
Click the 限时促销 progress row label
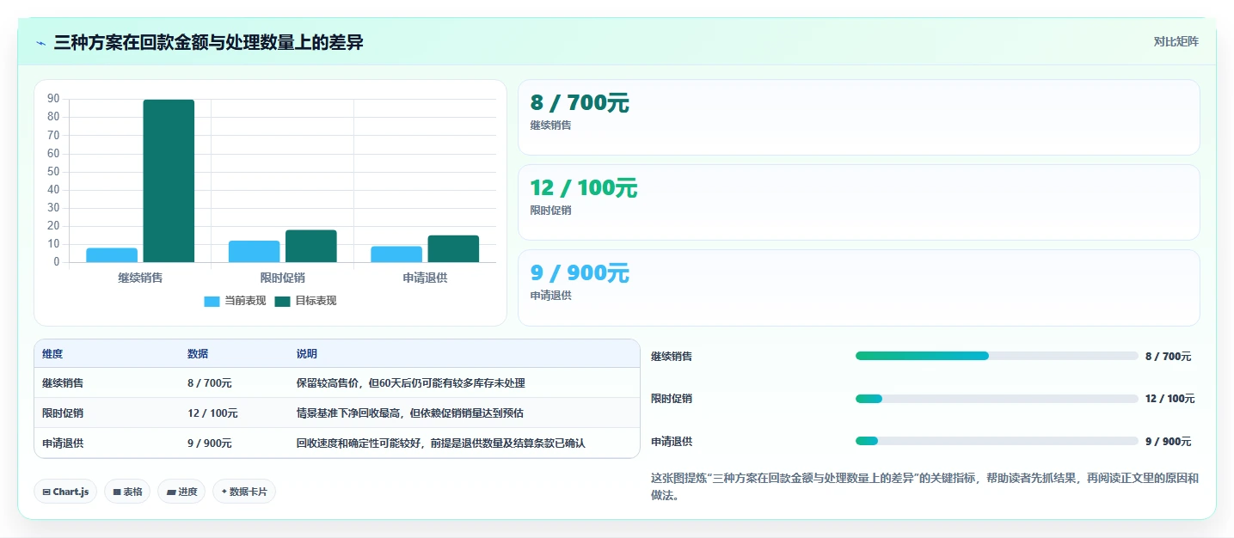(672, 399)
